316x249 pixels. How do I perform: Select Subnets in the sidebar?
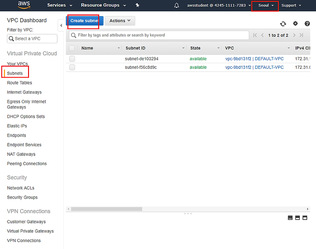[x=15, y=73]
